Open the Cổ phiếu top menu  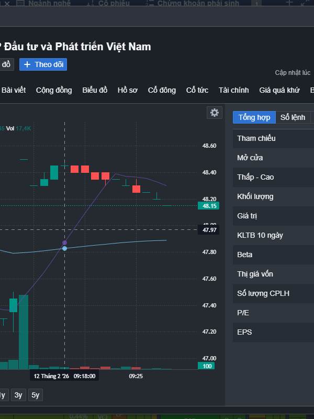tap(114, 3)
